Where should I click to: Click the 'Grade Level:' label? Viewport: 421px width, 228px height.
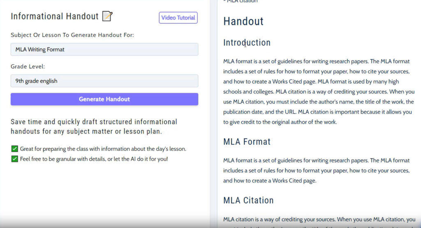(28, 66)
